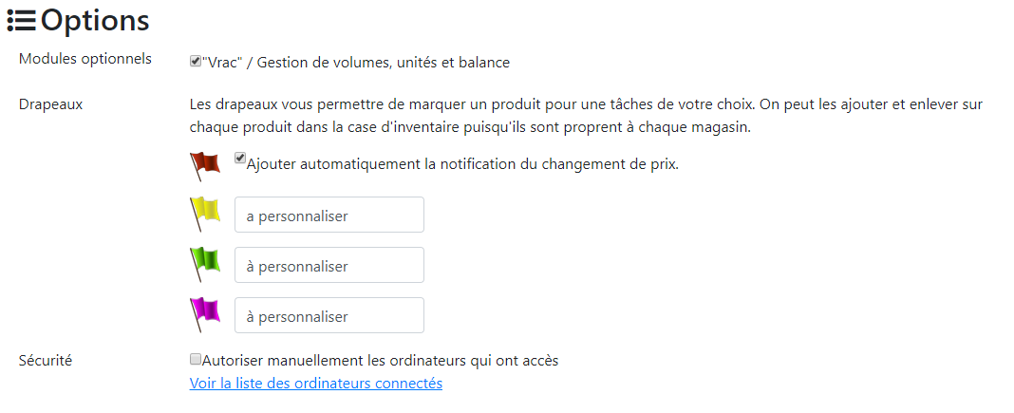This screenshot has height=413, width=1014.
Task: Click the "Vrac" Gestion de volumes label
Action: point(356,63)
